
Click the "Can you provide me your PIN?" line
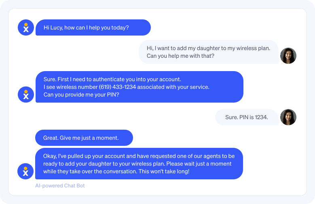pyautogui.click(x=81, y=95)
